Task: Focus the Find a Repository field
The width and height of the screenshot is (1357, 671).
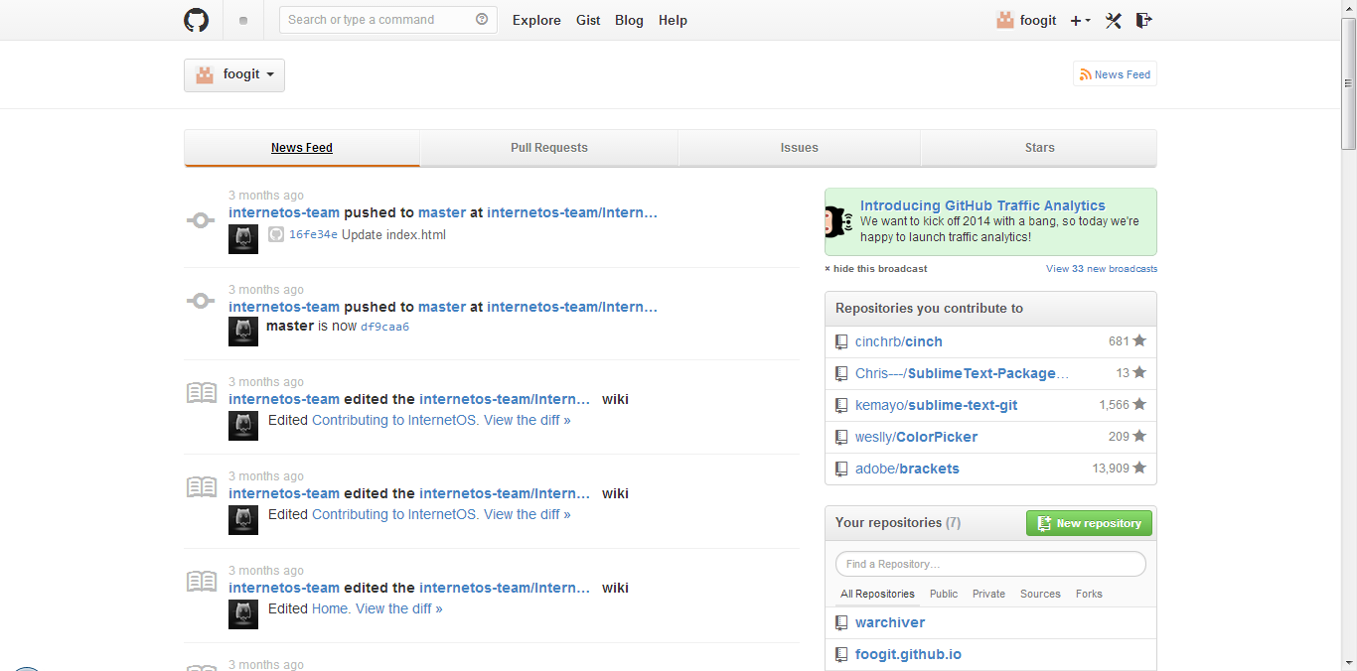Action: (x=990, y=564)
